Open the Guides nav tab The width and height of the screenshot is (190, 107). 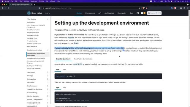pos(79,13)
